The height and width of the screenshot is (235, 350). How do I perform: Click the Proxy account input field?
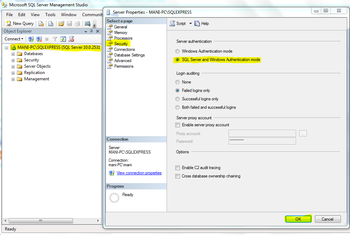262,133
